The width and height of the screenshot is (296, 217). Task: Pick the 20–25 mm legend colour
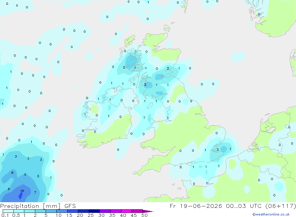tap(83, 211)
